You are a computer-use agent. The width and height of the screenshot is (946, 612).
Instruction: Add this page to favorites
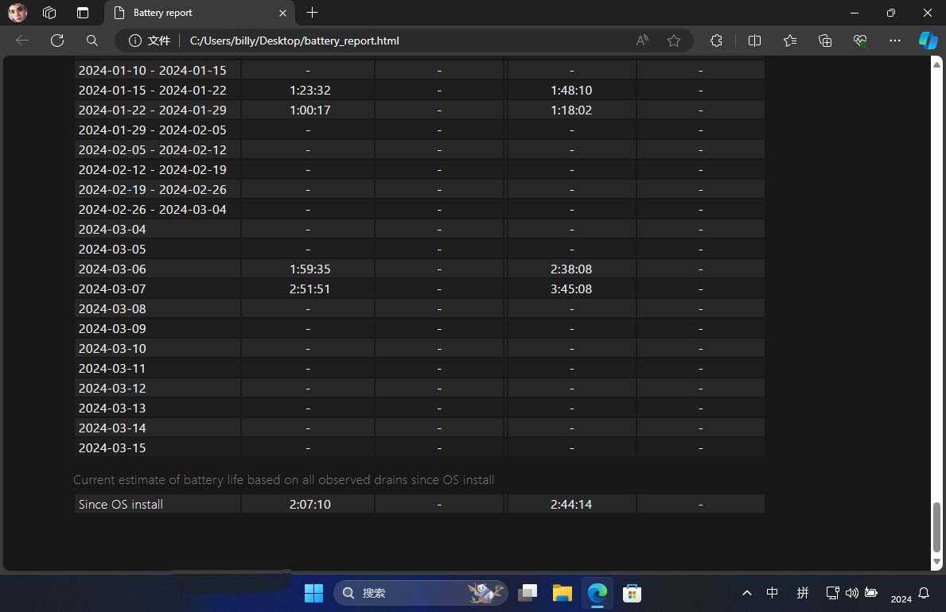click(674, 41)
